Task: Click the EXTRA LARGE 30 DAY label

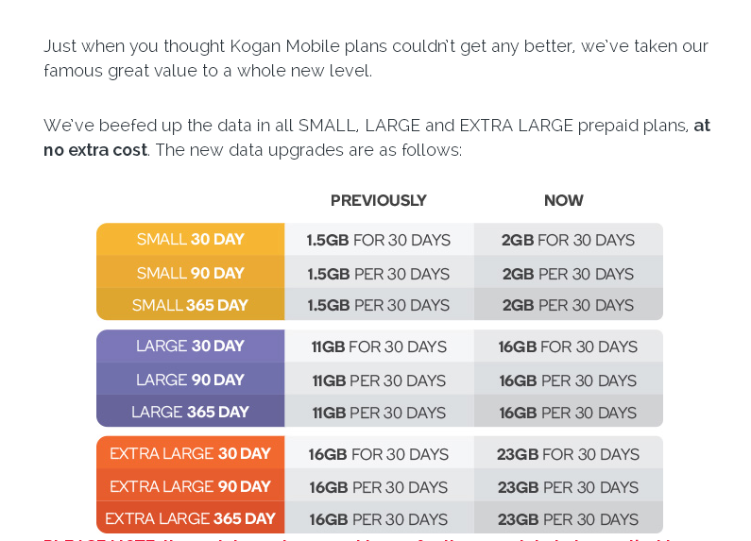Action: [191, 453]
